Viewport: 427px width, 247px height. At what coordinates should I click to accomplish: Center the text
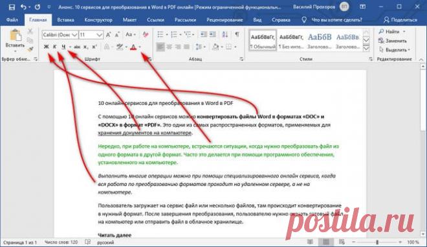click(x=169, y=47)
